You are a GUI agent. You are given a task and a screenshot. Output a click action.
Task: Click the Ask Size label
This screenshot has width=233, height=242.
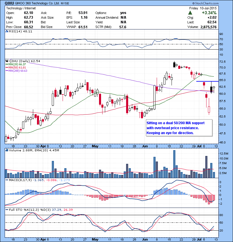point(47,17)
